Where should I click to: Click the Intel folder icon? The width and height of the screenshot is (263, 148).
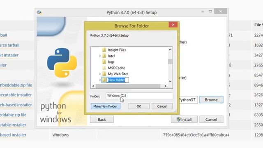point(104,56)
